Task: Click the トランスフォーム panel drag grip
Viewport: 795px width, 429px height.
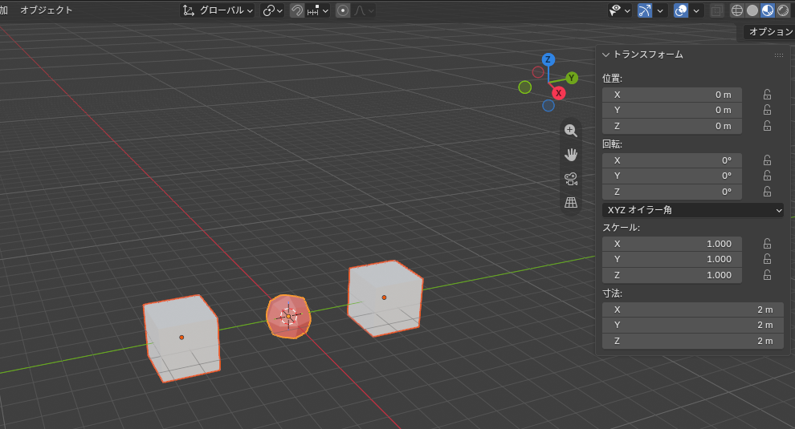Action: tap(779, 55)
